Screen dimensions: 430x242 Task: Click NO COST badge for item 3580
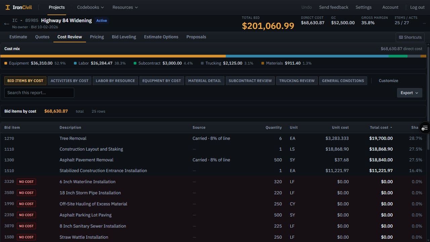point(26,193)
